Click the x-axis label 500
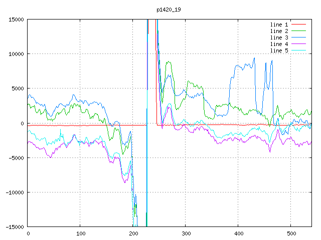The width and height of the screenshot is (321, 240). point(291,233)
